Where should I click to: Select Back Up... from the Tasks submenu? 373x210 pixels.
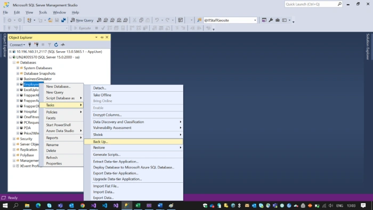point(133,142)
